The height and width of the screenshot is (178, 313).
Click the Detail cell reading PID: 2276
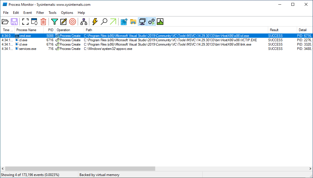click(304, 40)
